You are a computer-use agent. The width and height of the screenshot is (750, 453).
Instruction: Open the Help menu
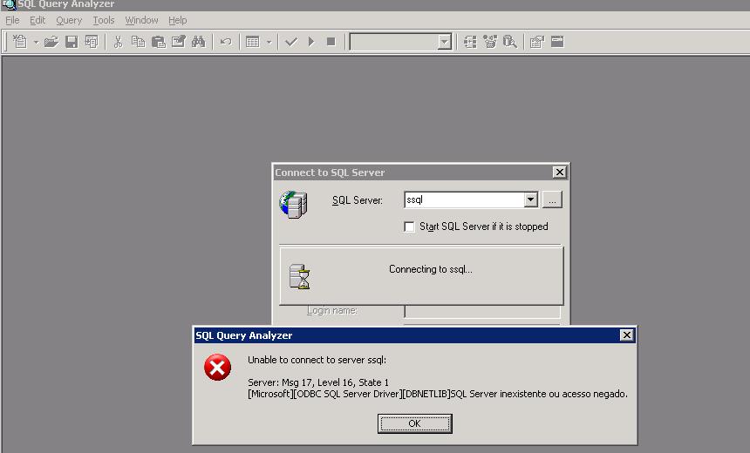(177, 20)
